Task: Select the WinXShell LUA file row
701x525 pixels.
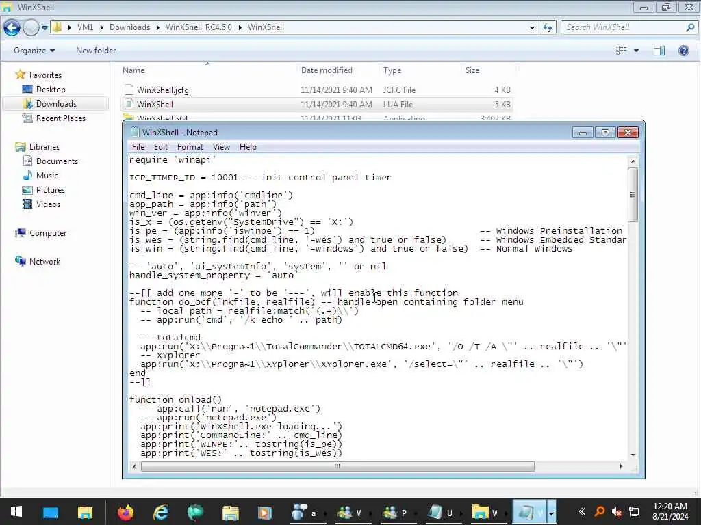Action: tap(317, 104)
